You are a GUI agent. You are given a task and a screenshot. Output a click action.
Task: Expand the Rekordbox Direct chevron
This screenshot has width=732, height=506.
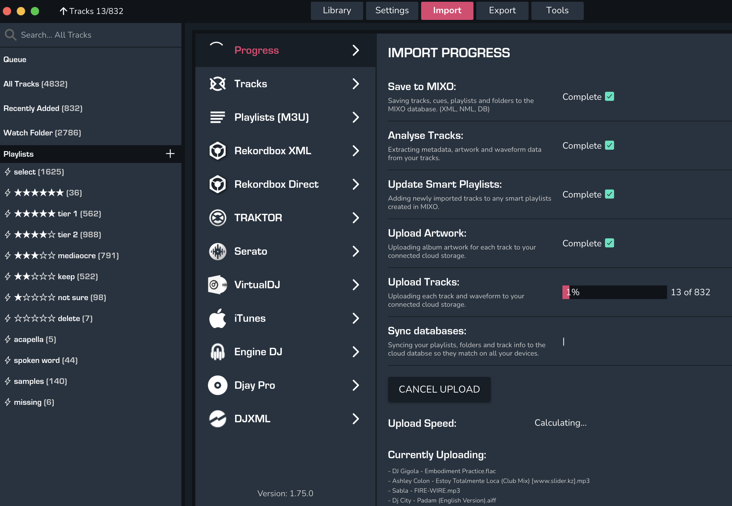356,184
